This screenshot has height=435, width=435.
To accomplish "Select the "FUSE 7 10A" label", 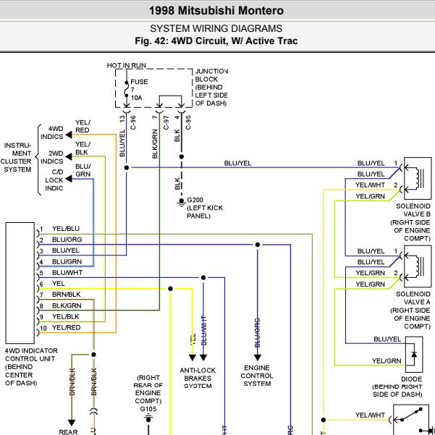I will (139, 90).
